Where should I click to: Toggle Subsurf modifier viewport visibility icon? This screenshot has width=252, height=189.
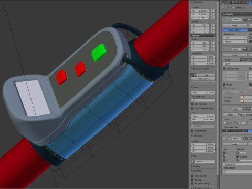point(249,19)
